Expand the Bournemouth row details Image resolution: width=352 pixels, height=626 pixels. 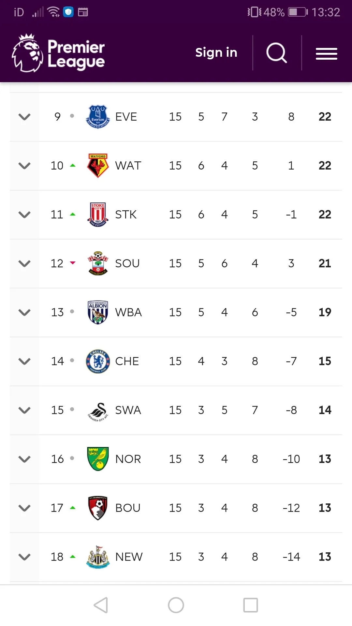coord(24,508)
